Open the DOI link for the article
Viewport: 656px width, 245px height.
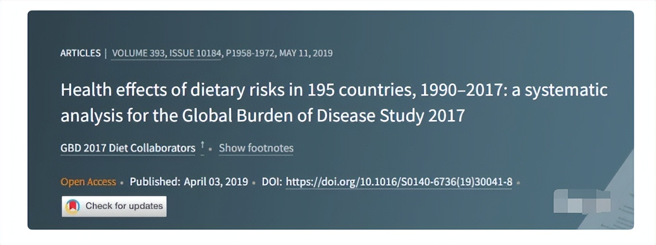pyautogui.click(x=399, y=182)
